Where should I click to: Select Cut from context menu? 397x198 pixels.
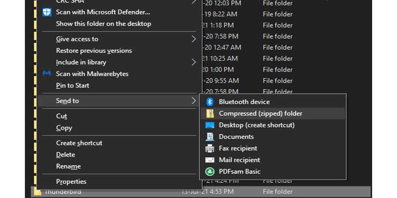coord(61,116)
